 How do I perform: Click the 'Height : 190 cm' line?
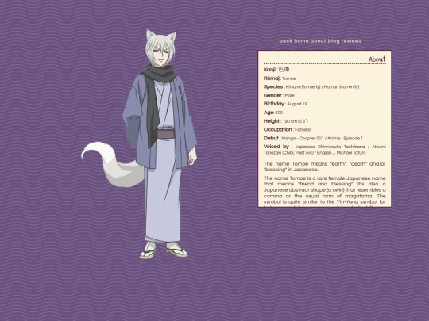click(286, 121)
